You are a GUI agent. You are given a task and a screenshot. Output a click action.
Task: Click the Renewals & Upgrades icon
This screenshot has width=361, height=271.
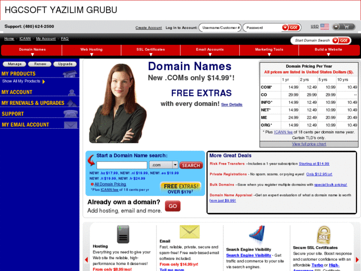72,103
